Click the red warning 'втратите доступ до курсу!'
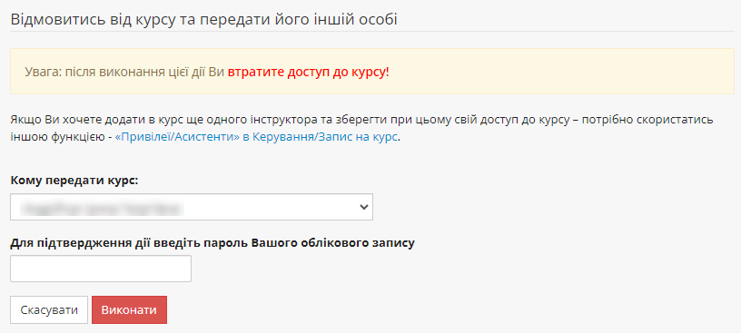This screenshot has width=741, height=333. [308, 73]
